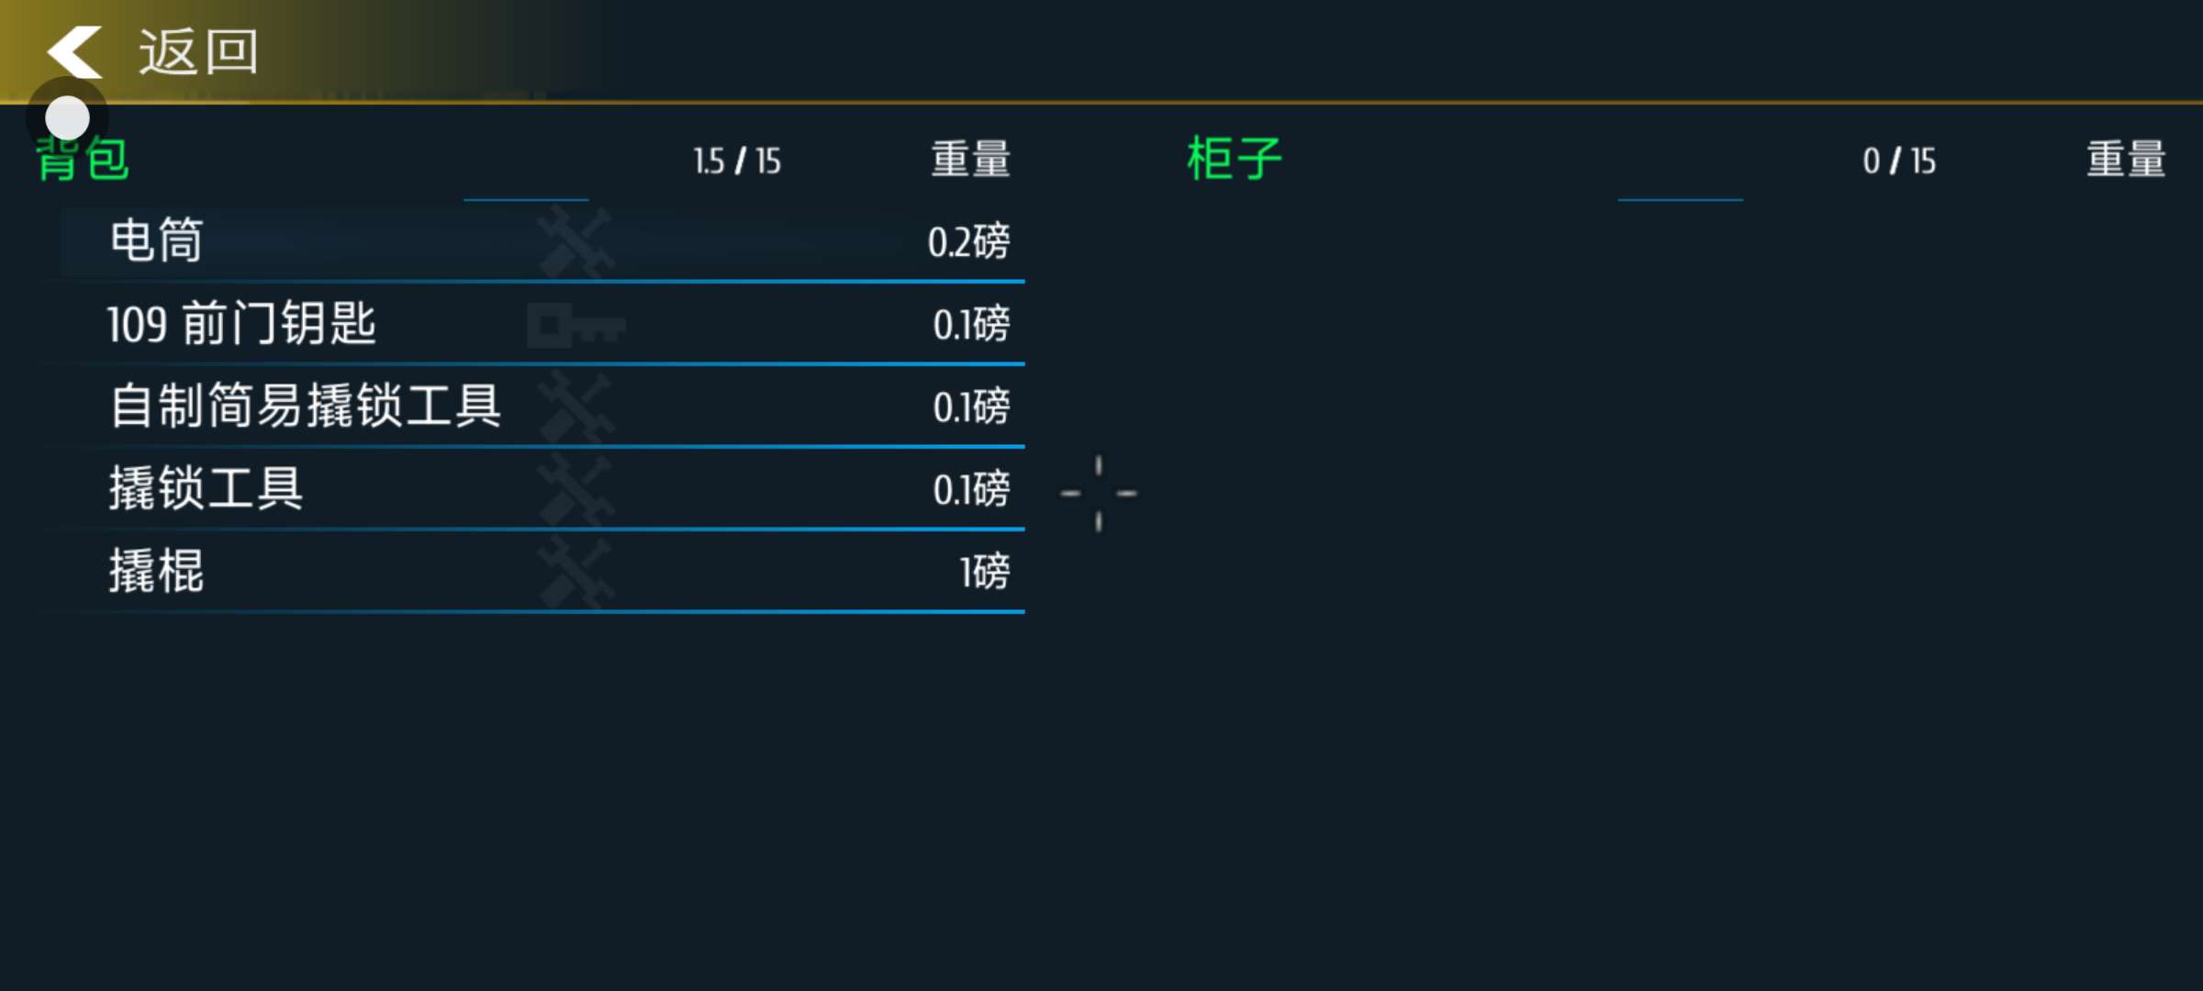
Task: Tap the cabinet capacity 0 / 15
Action: tap(1899, 161)
